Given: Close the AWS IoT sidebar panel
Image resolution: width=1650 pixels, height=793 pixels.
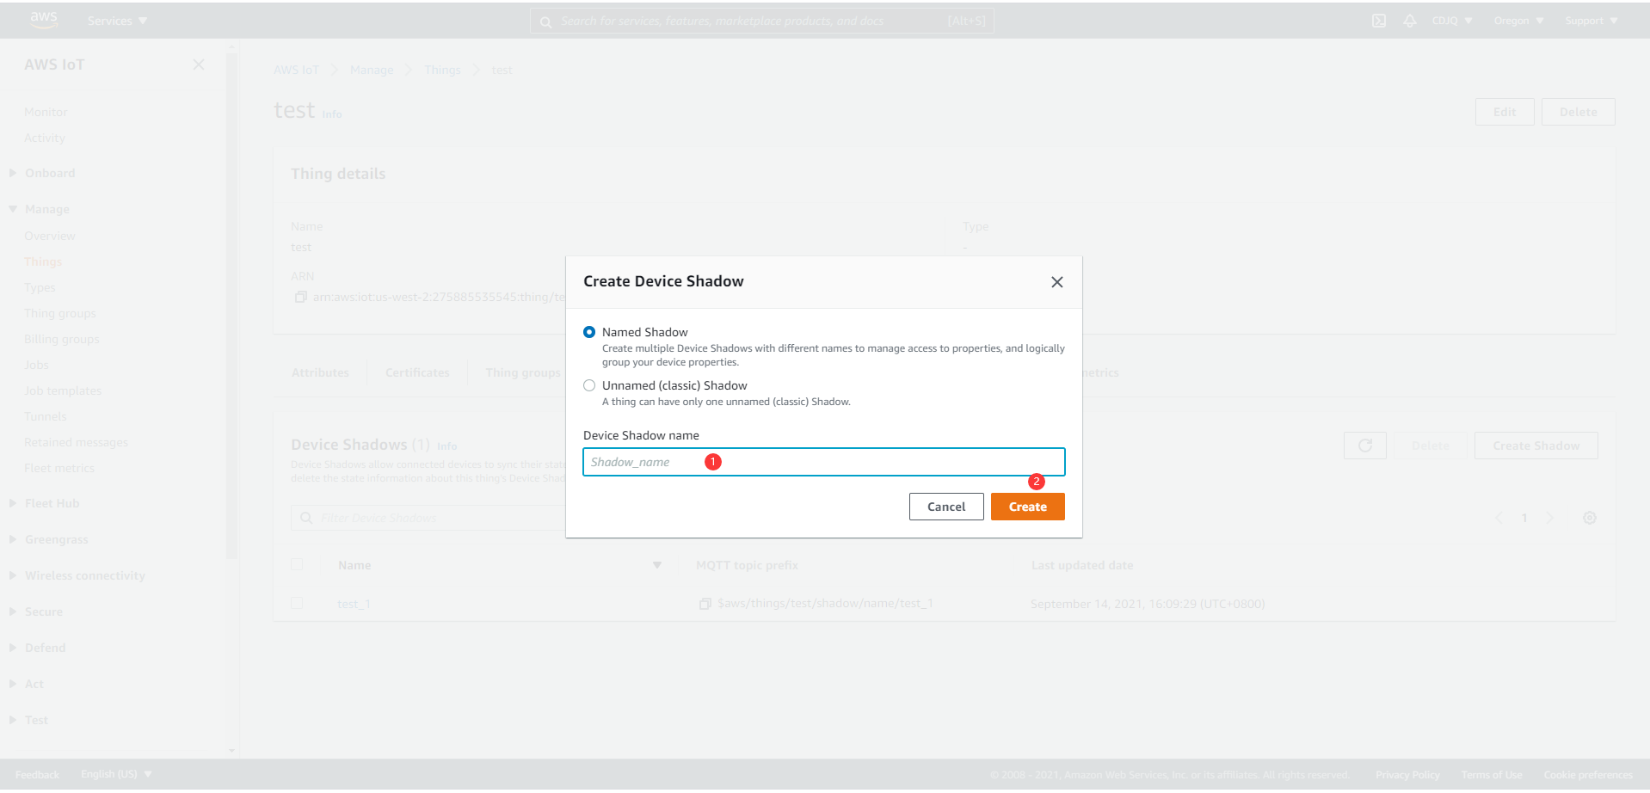Looking at the screenshot, I should (x=198, y=65).
